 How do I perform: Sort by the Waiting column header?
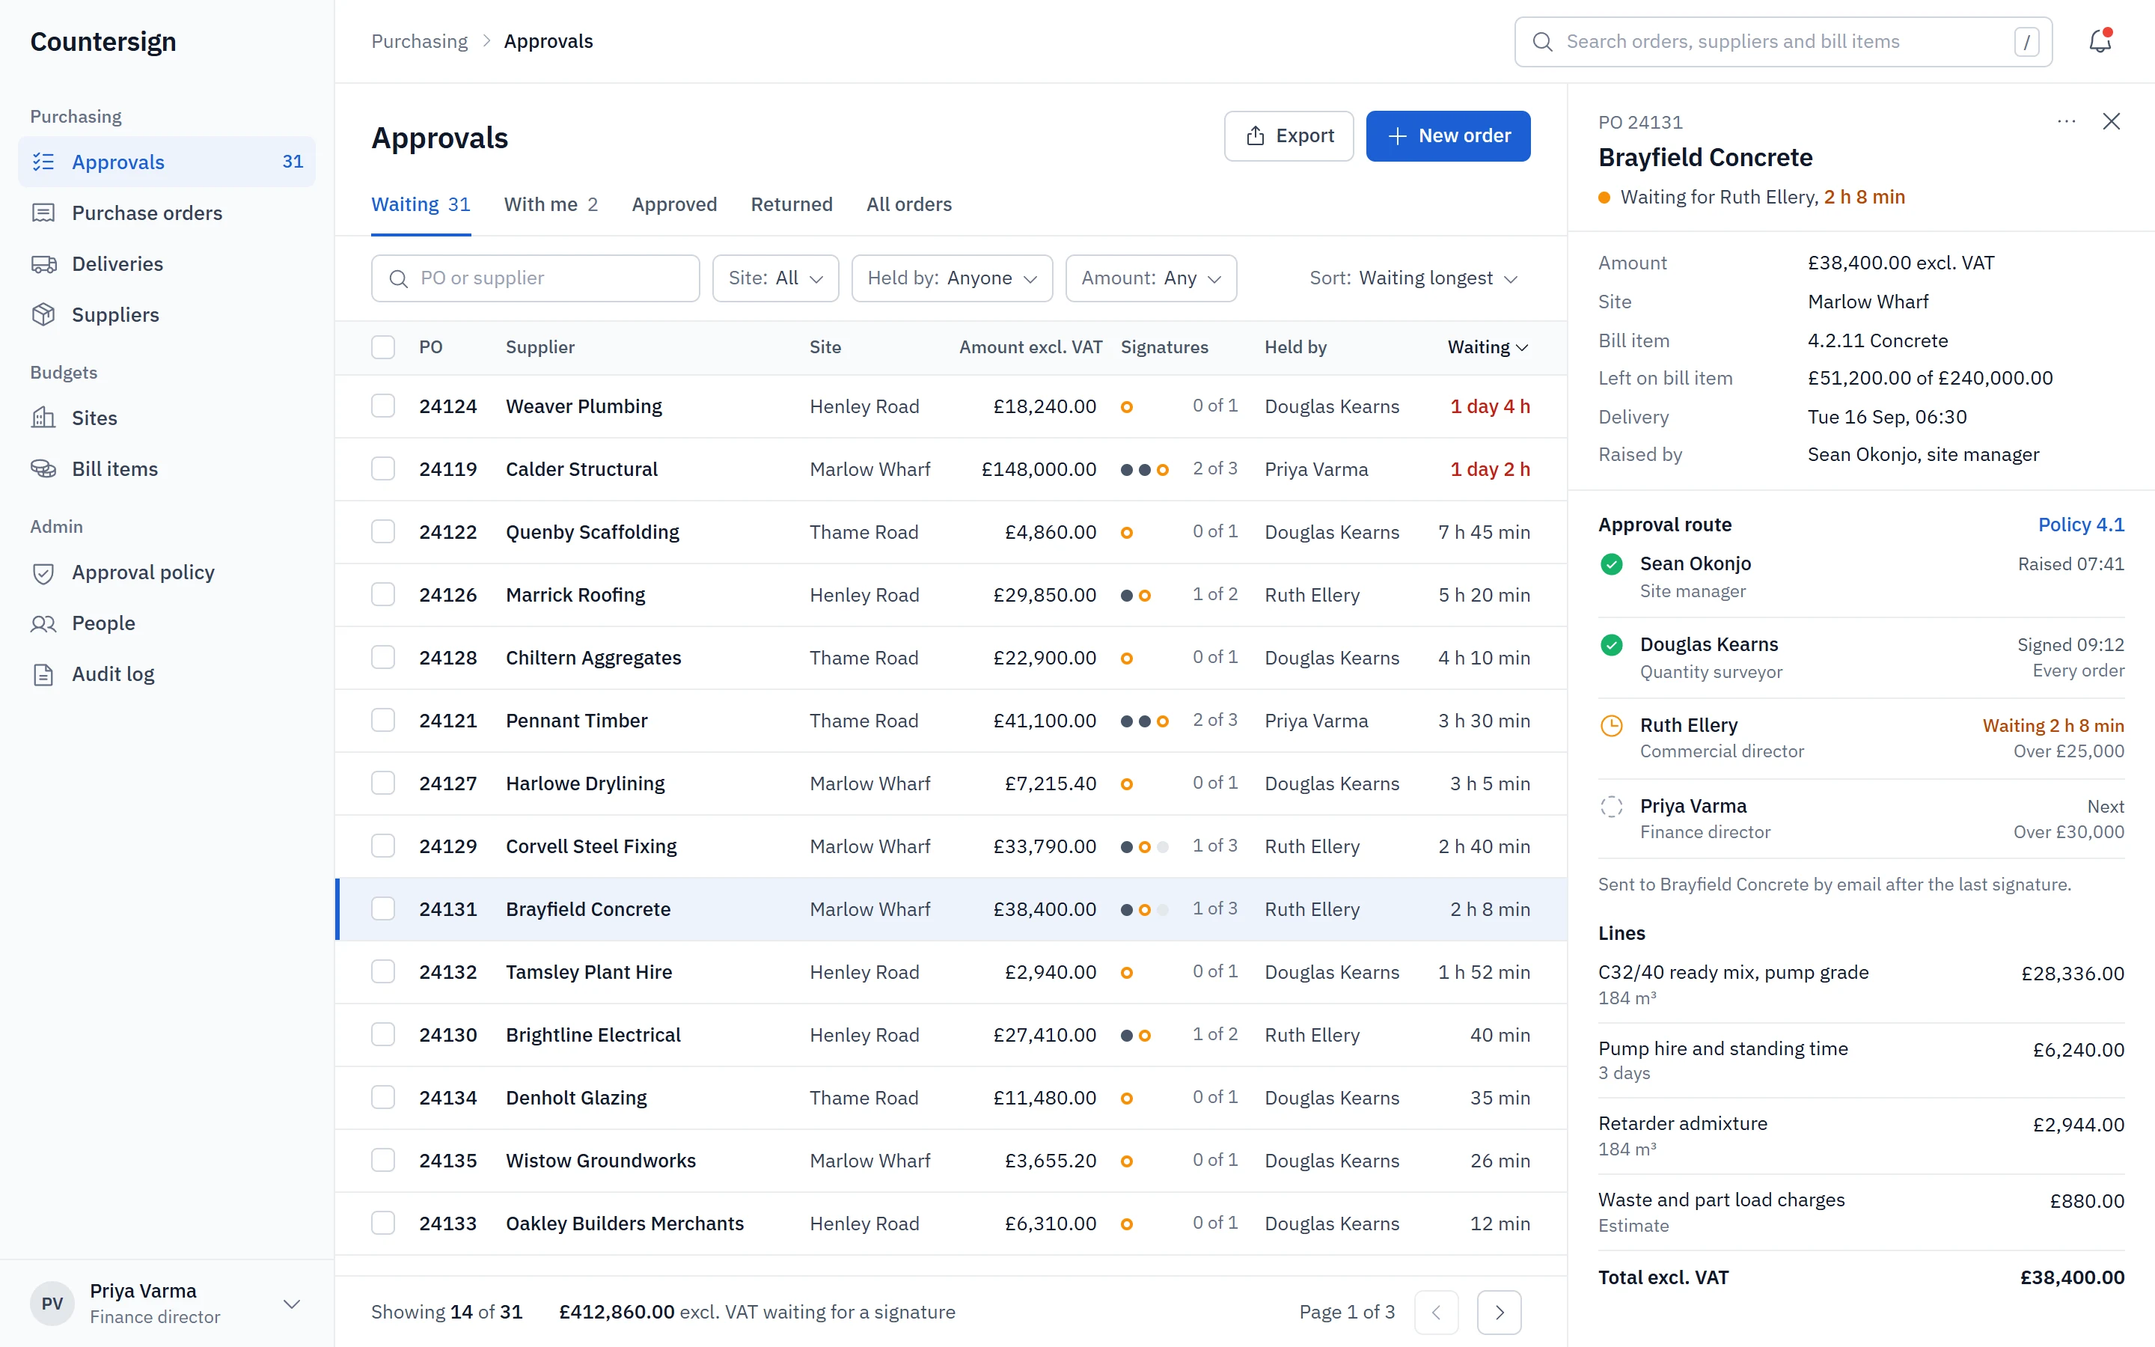1487,347
